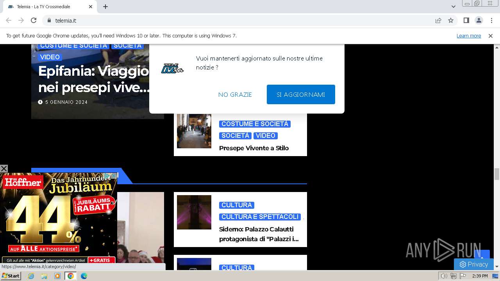Go back using the browser back arrow

[9, 20]
